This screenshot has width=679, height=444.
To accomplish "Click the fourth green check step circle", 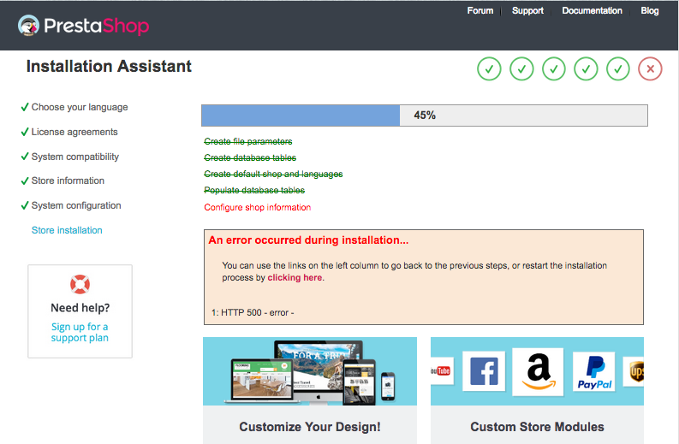I will pyautogui.click(x=586, y=68).
